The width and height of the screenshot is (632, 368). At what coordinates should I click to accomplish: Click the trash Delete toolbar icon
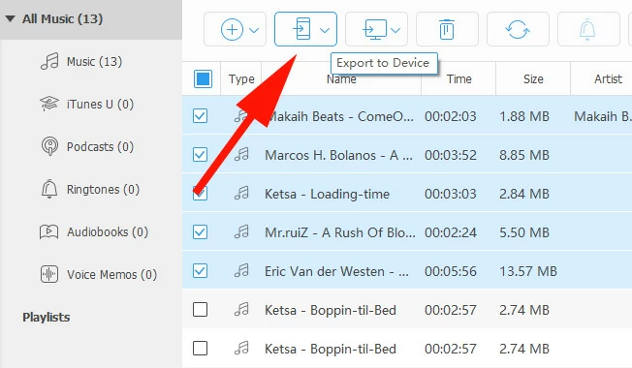pos(447,29)
